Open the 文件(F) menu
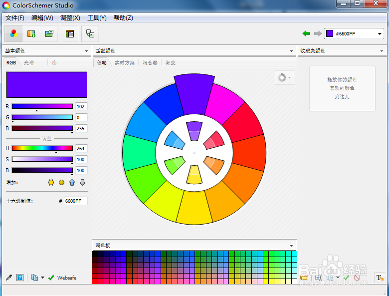The width and height of the screenshot is (389, 296). coord(15,18)
